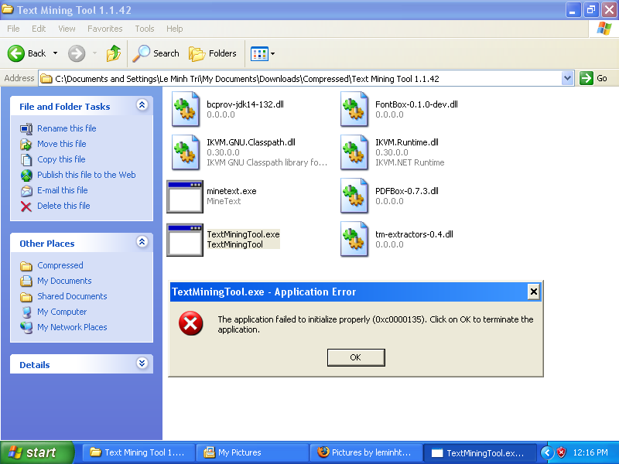Switch to My Pictures taskbar button

(253, 452)
